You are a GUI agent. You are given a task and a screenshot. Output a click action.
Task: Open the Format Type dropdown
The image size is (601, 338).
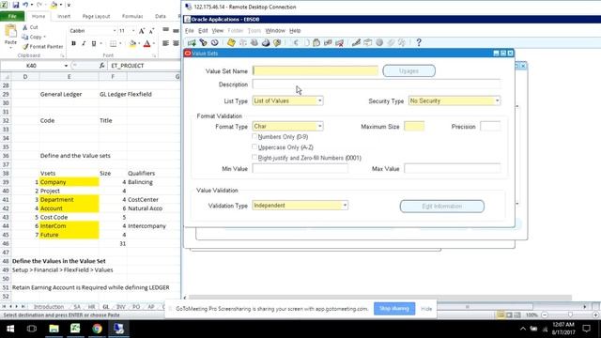(319, 127)
